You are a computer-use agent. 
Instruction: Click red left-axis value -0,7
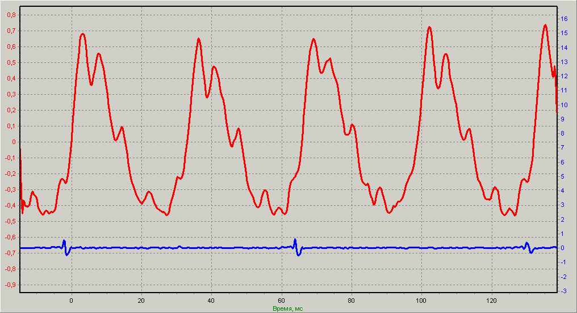click(10, 253)
